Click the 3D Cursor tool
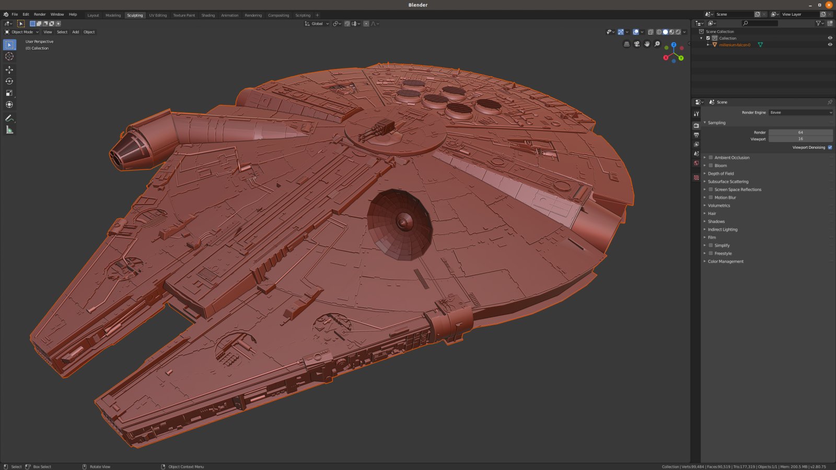Image resolution: width=836 pixels, height=470 pixels. pos(9,56)
